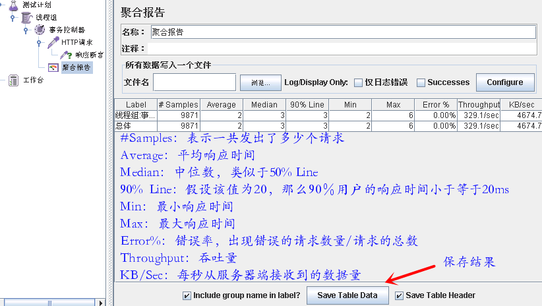The height and width of the screenshot is (306, 542).
Task: Collapse the 线程组 tree handle
Action: 13,17
